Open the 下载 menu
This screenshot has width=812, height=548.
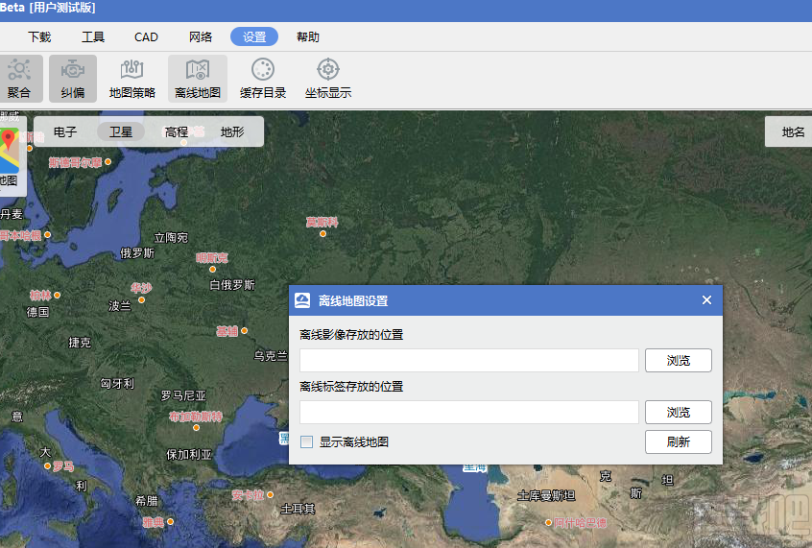(39, 36)
